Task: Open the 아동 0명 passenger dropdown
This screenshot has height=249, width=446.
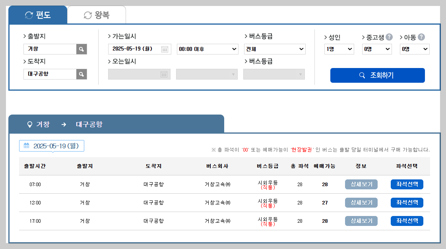Action: (415, 49)
